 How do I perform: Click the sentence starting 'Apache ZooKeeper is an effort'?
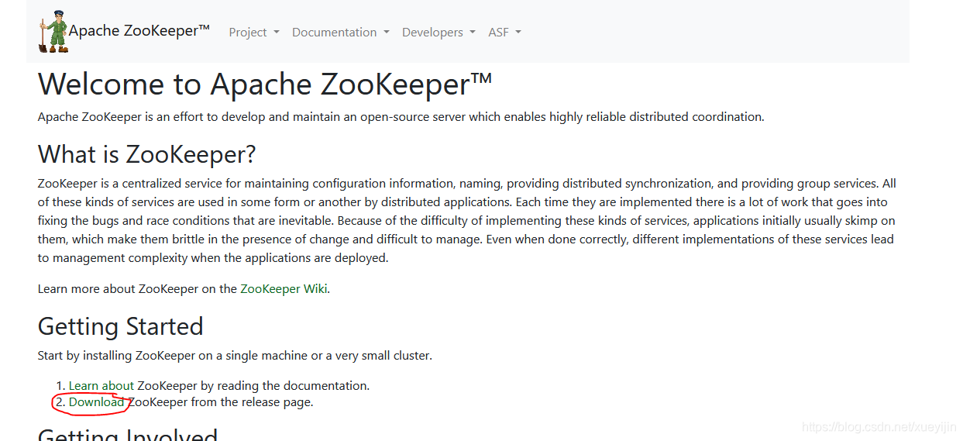coord(401,117)
